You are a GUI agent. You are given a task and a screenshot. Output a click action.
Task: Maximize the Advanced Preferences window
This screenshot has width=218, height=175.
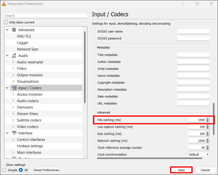coord(197,3)
